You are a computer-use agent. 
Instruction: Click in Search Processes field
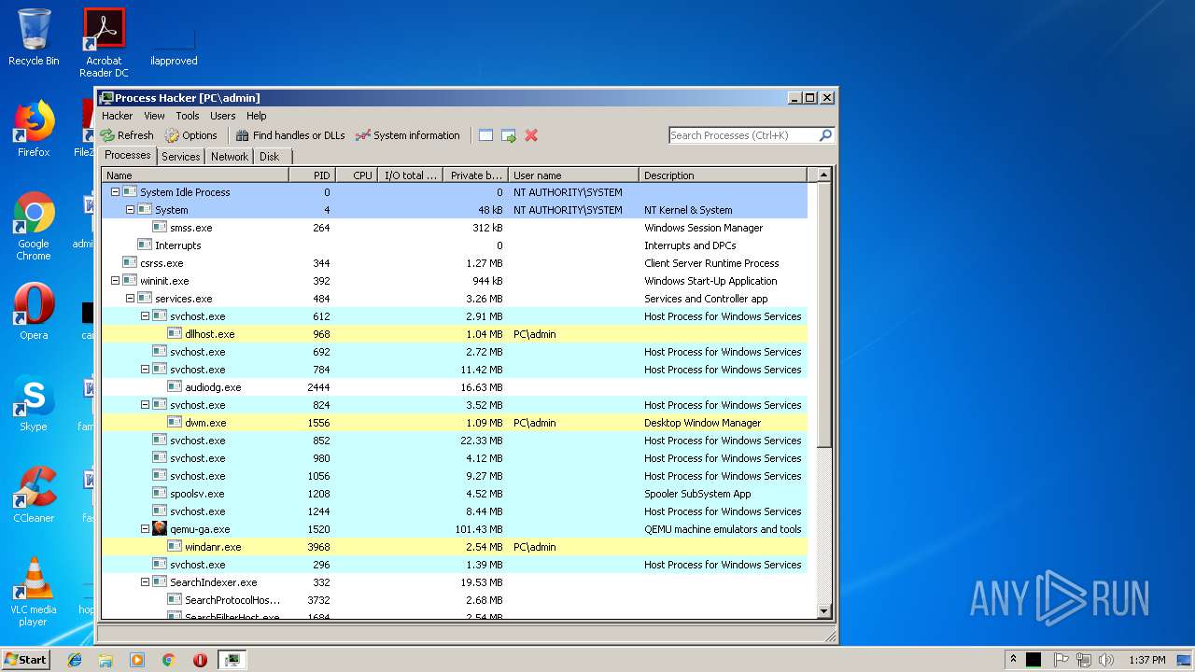(743, 135)
